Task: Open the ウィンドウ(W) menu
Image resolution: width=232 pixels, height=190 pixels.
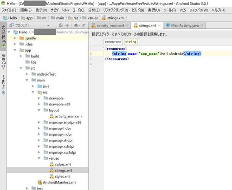Action: tap(199, 10)
